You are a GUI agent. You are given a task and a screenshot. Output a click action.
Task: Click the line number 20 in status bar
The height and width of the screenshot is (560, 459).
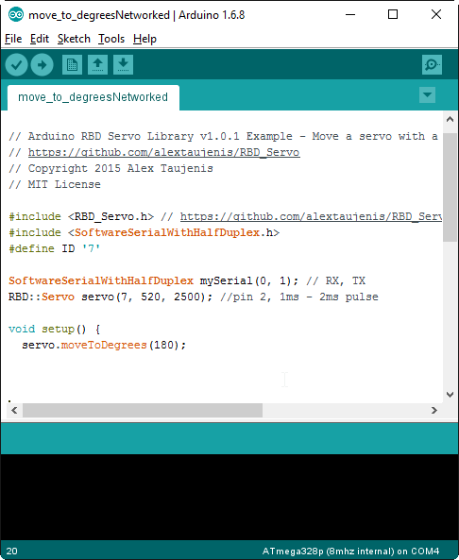(11, 552)
